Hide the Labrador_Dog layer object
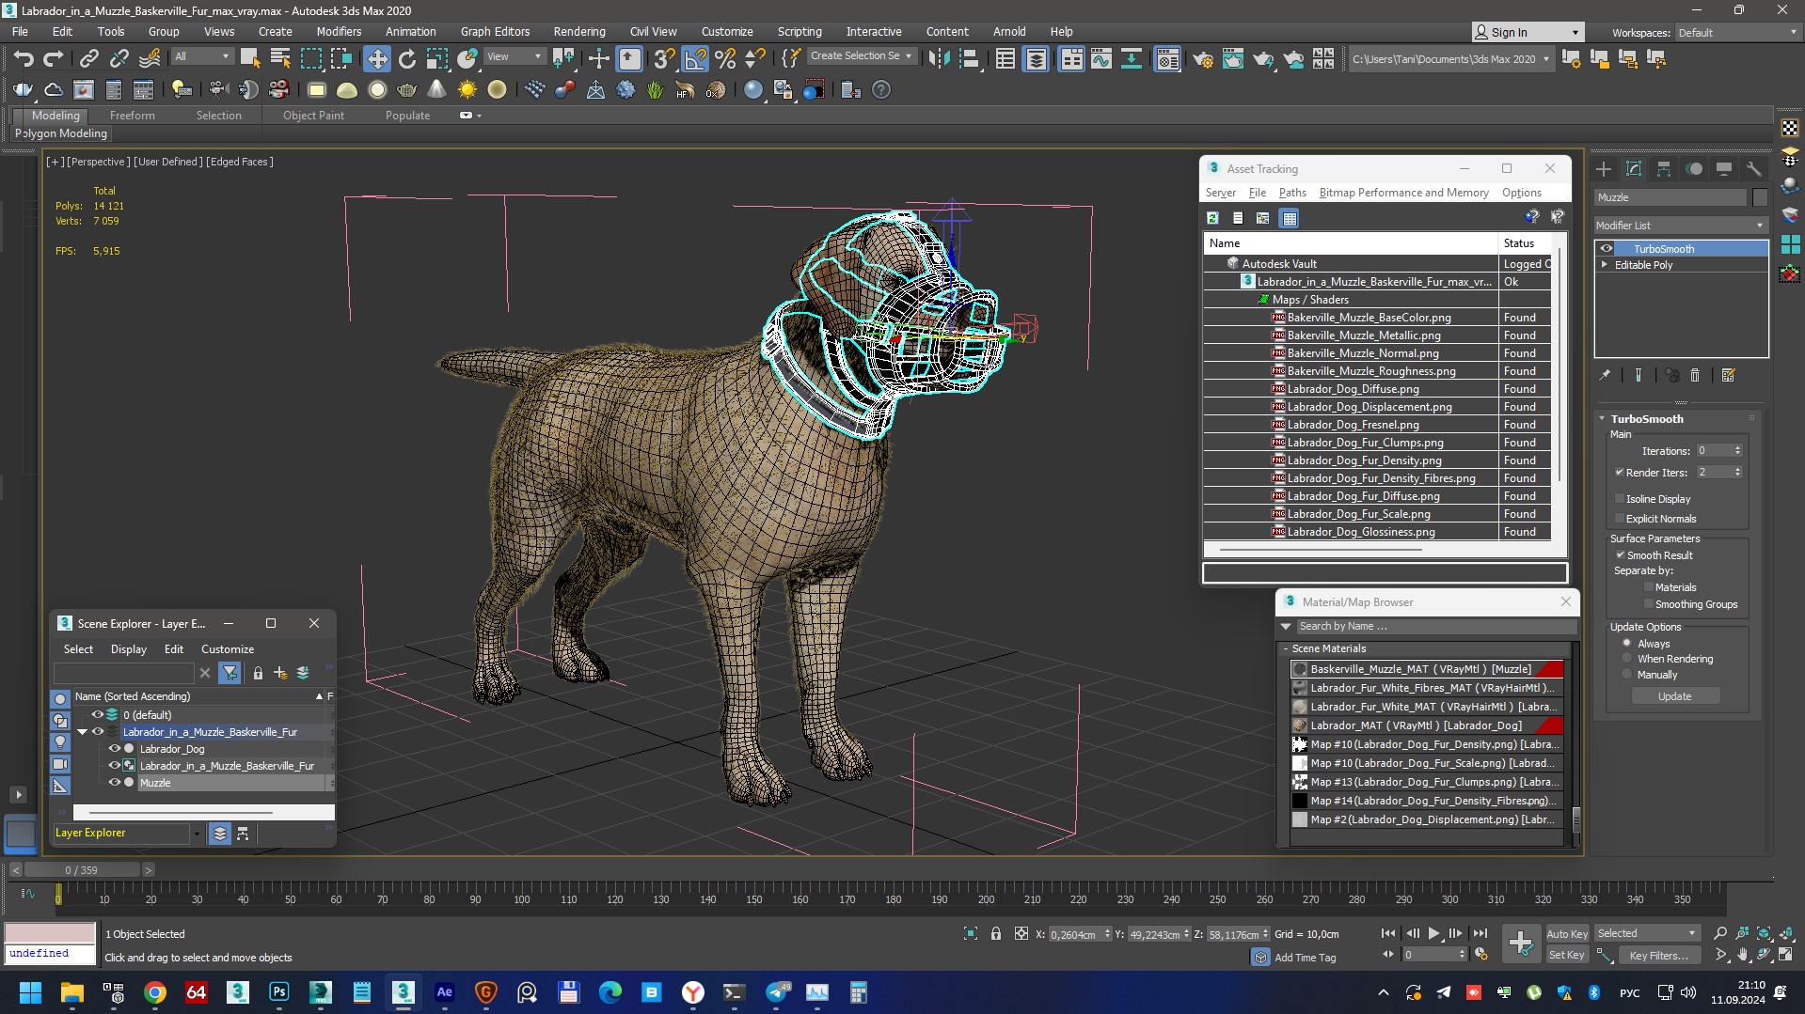Image resolution: width=1805 pixels, height=1014 pixels. pos(114,749)
